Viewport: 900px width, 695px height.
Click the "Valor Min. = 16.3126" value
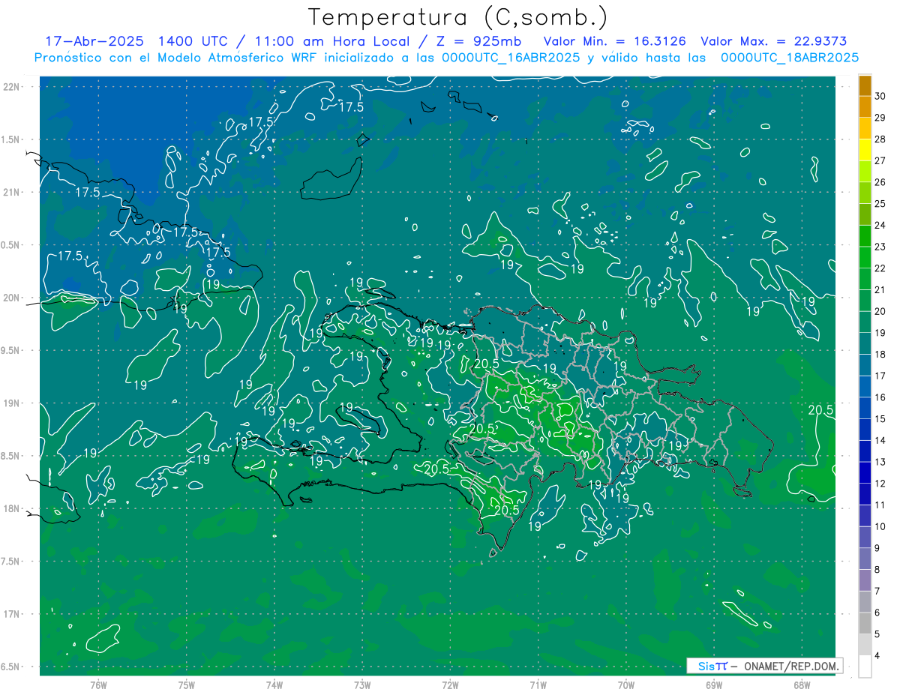(615, 42)
